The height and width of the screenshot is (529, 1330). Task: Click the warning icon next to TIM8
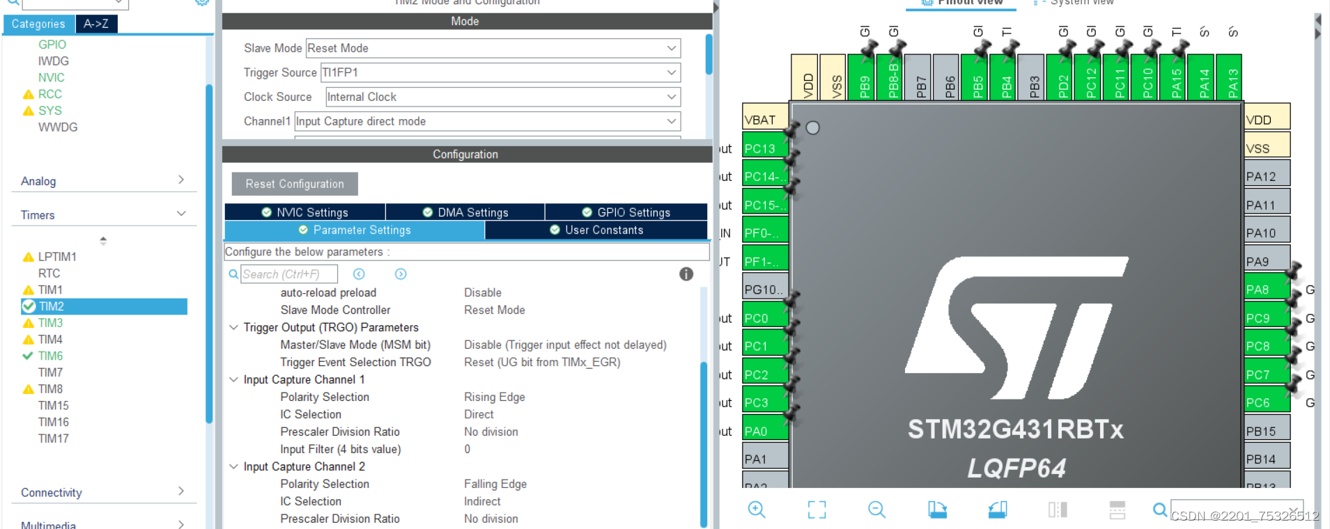tap(29, 389)
